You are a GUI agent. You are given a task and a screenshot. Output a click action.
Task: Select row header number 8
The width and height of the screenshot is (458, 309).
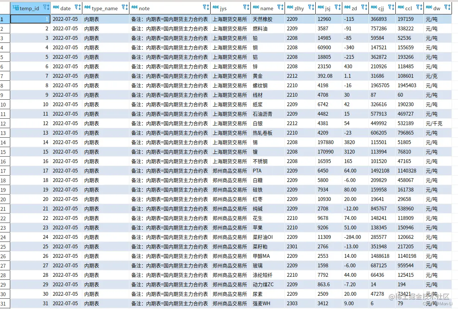click(x=5, y=85)
